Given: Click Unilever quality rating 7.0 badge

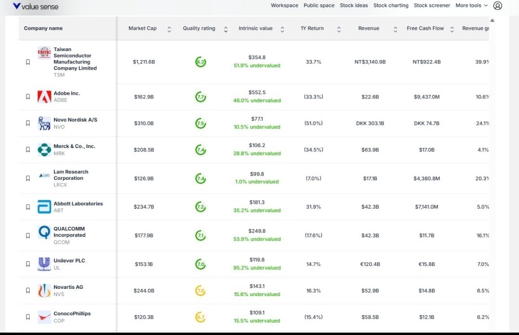Looking at the screenshot, I should 201,264.
